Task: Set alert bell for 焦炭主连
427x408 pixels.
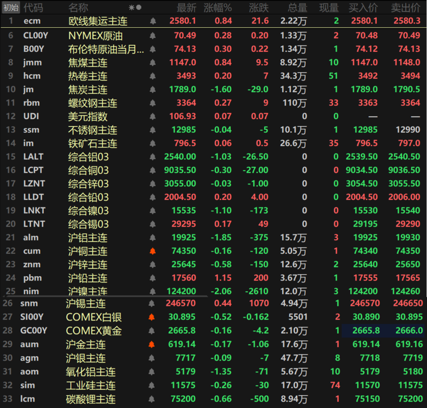Action: (x=153, y=90)
